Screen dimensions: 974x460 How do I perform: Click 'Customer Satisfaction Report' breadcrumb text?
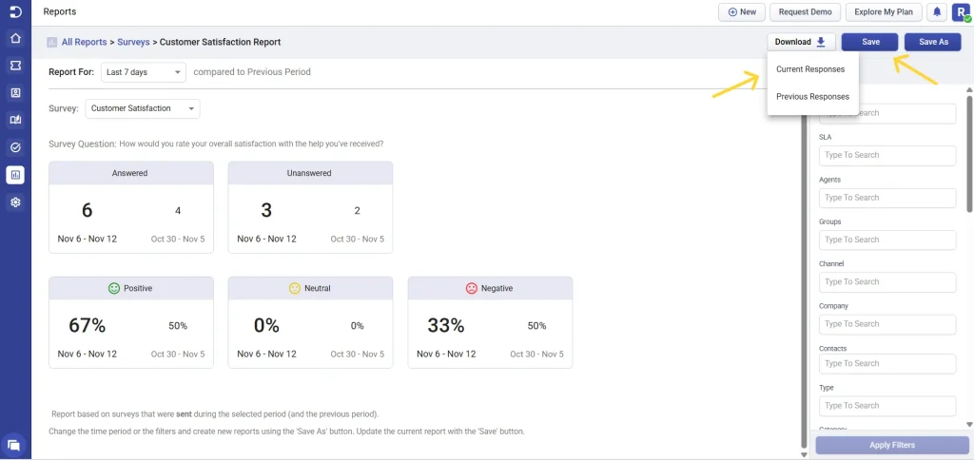[220, 42]
